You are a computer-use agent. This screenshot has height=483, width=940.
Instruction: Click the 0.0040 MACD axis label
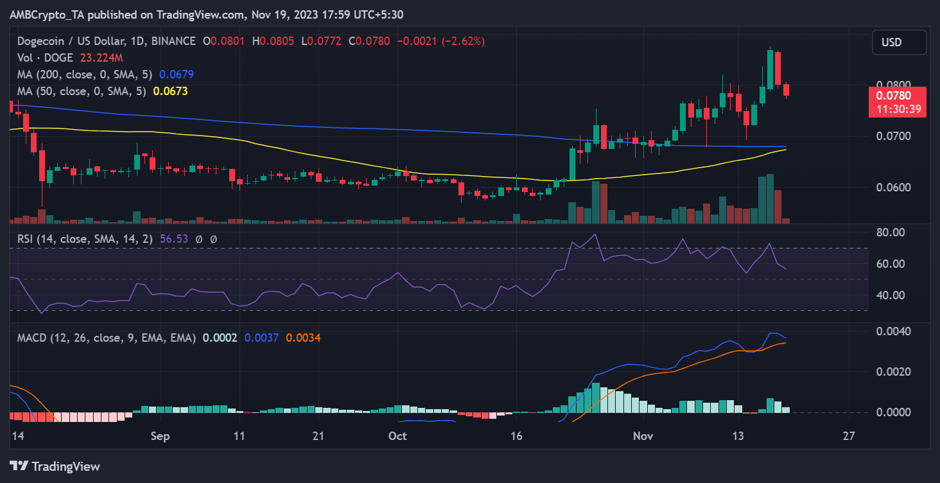click(x=893, y=331)
